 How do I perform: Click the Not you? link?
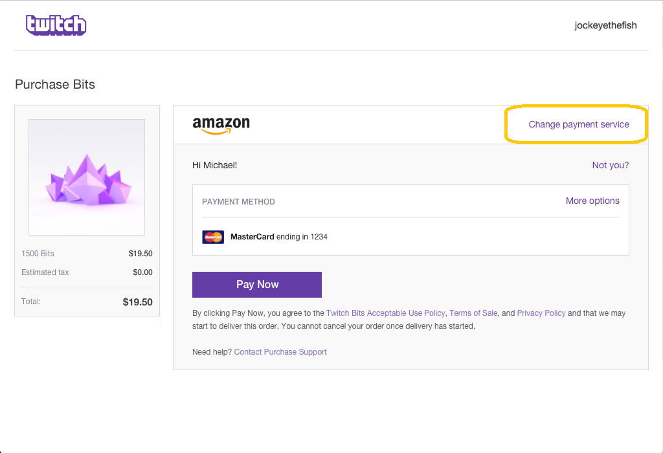610,165
